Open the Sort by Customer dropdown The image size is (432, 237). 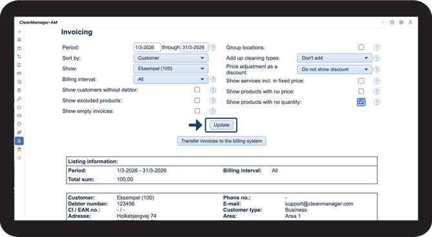(x=171, y=58)
